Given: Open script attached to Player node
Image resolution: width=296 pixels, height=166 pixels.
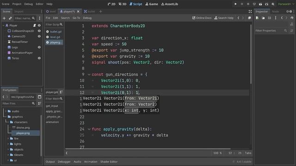Looking at the screenshot, I should (x=35, y=25).
